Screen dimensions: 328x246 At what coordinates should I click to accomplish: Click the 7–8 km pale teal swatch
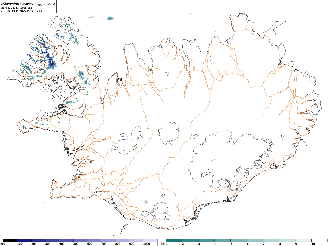pos(271,240)
